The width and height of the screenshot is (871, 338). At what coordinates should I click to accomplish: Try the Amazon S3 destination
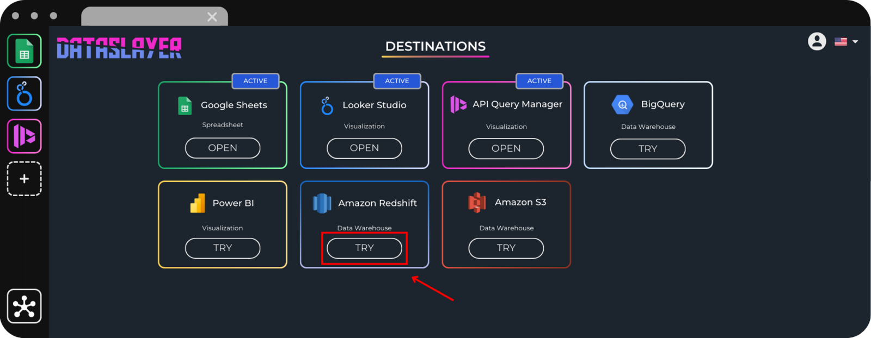click(506, 248)
